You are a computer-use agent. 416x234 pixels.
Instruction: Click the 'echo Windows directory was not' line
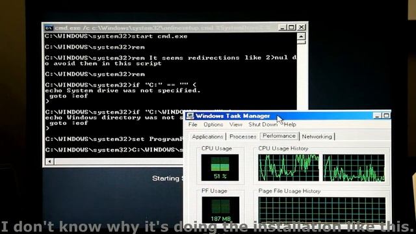click(x=114, y=118)
